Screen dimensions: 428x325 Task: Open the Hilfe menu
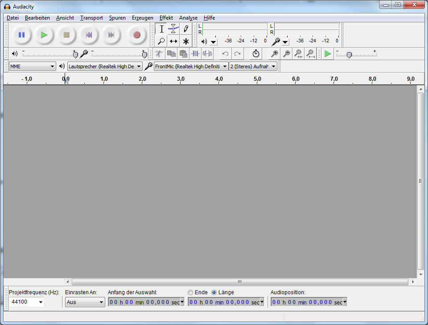click(210, 18)
